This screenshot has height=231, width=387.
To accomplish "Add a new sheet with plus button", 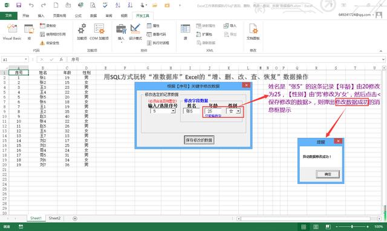I will (x=75, y=218).
